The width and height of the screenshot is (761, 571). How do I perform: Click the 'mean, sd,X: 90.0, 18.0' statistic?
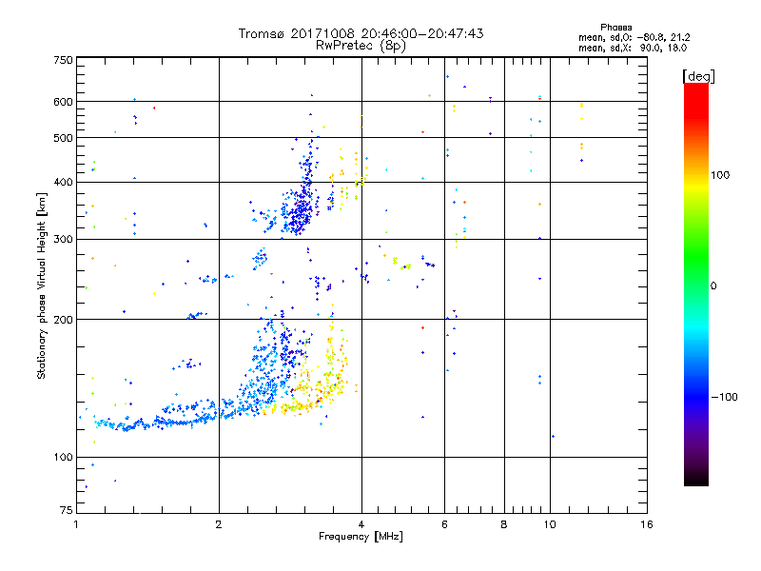click(x=633, y=48)
